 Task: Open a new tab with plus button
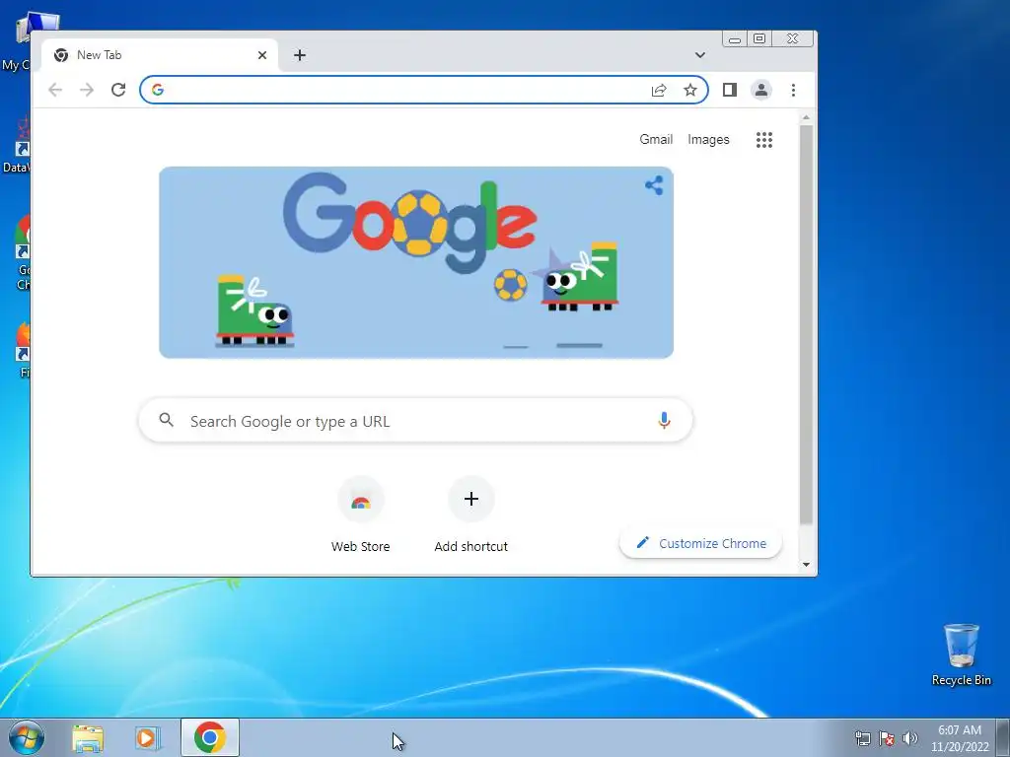click(300, 55)
